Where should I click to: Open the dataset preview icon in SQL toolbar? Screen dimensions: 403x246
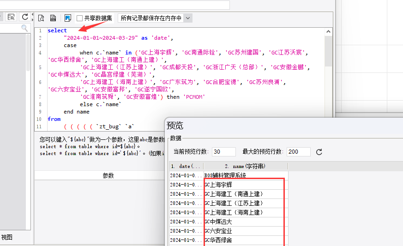pos(41,18)
